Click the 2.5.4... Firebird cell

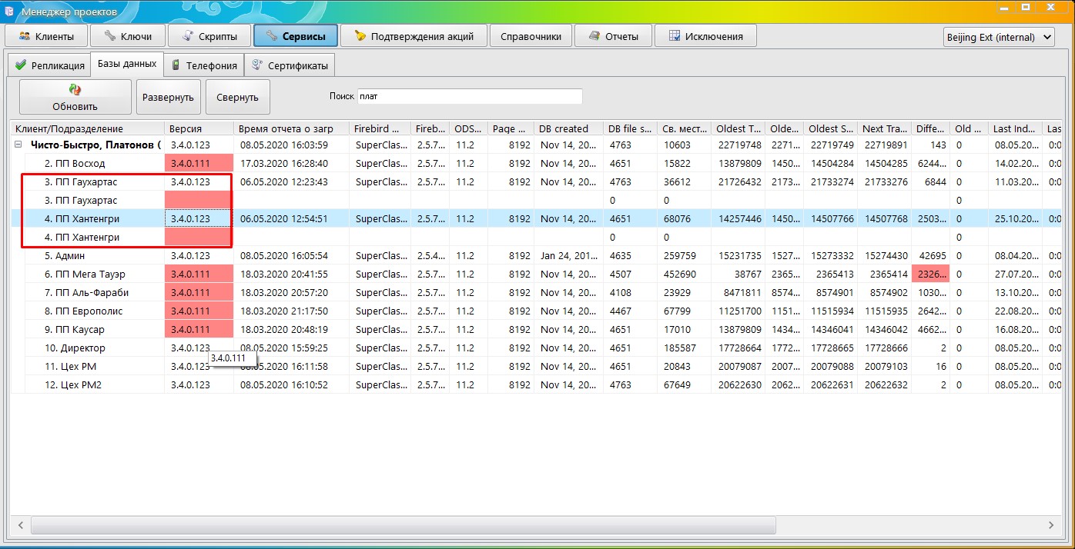(431, 256)
